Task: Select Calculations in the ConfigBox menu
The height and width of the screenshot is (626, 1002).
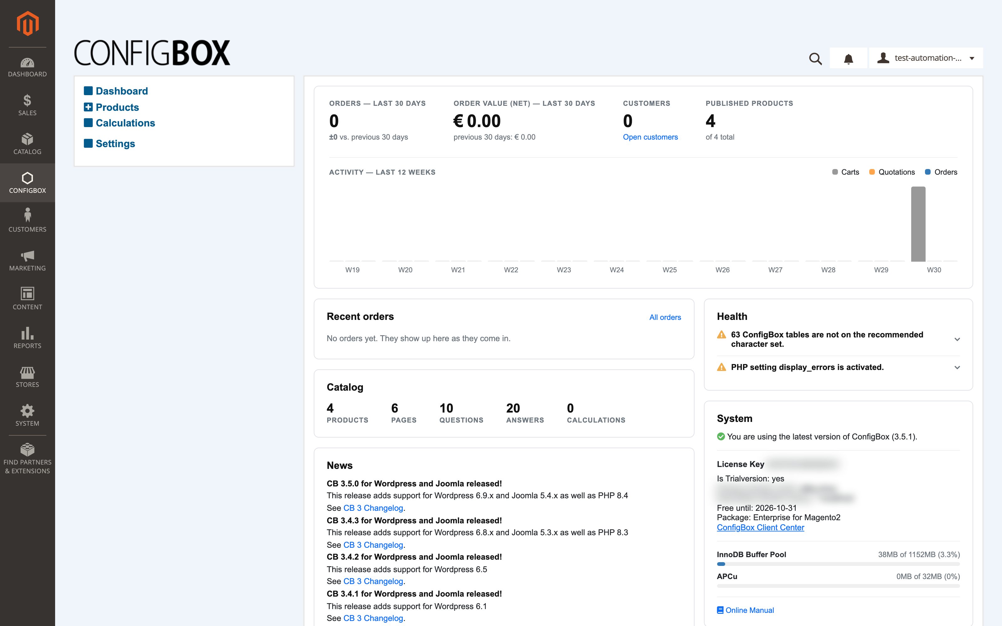Action: (125, 123)
